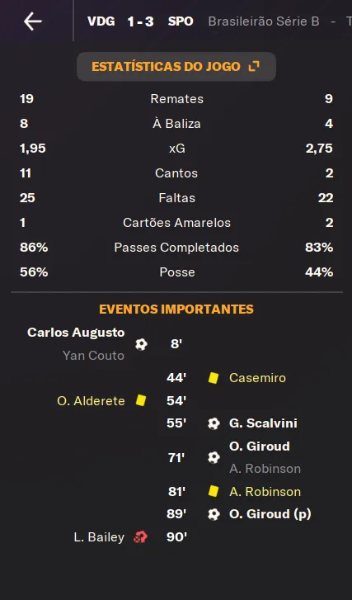Open Carlos Augusto player profile
The image size is (352, 600).
pyautogui.click(x=76, y=333)
